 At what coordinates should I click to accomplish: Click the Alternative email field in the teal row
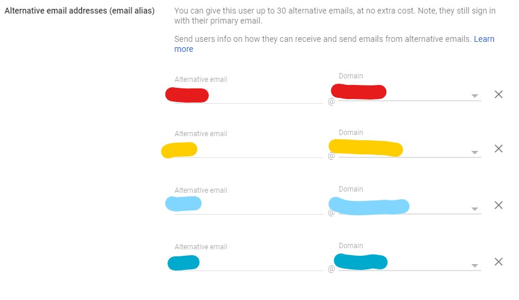click(x=248, y=263)
